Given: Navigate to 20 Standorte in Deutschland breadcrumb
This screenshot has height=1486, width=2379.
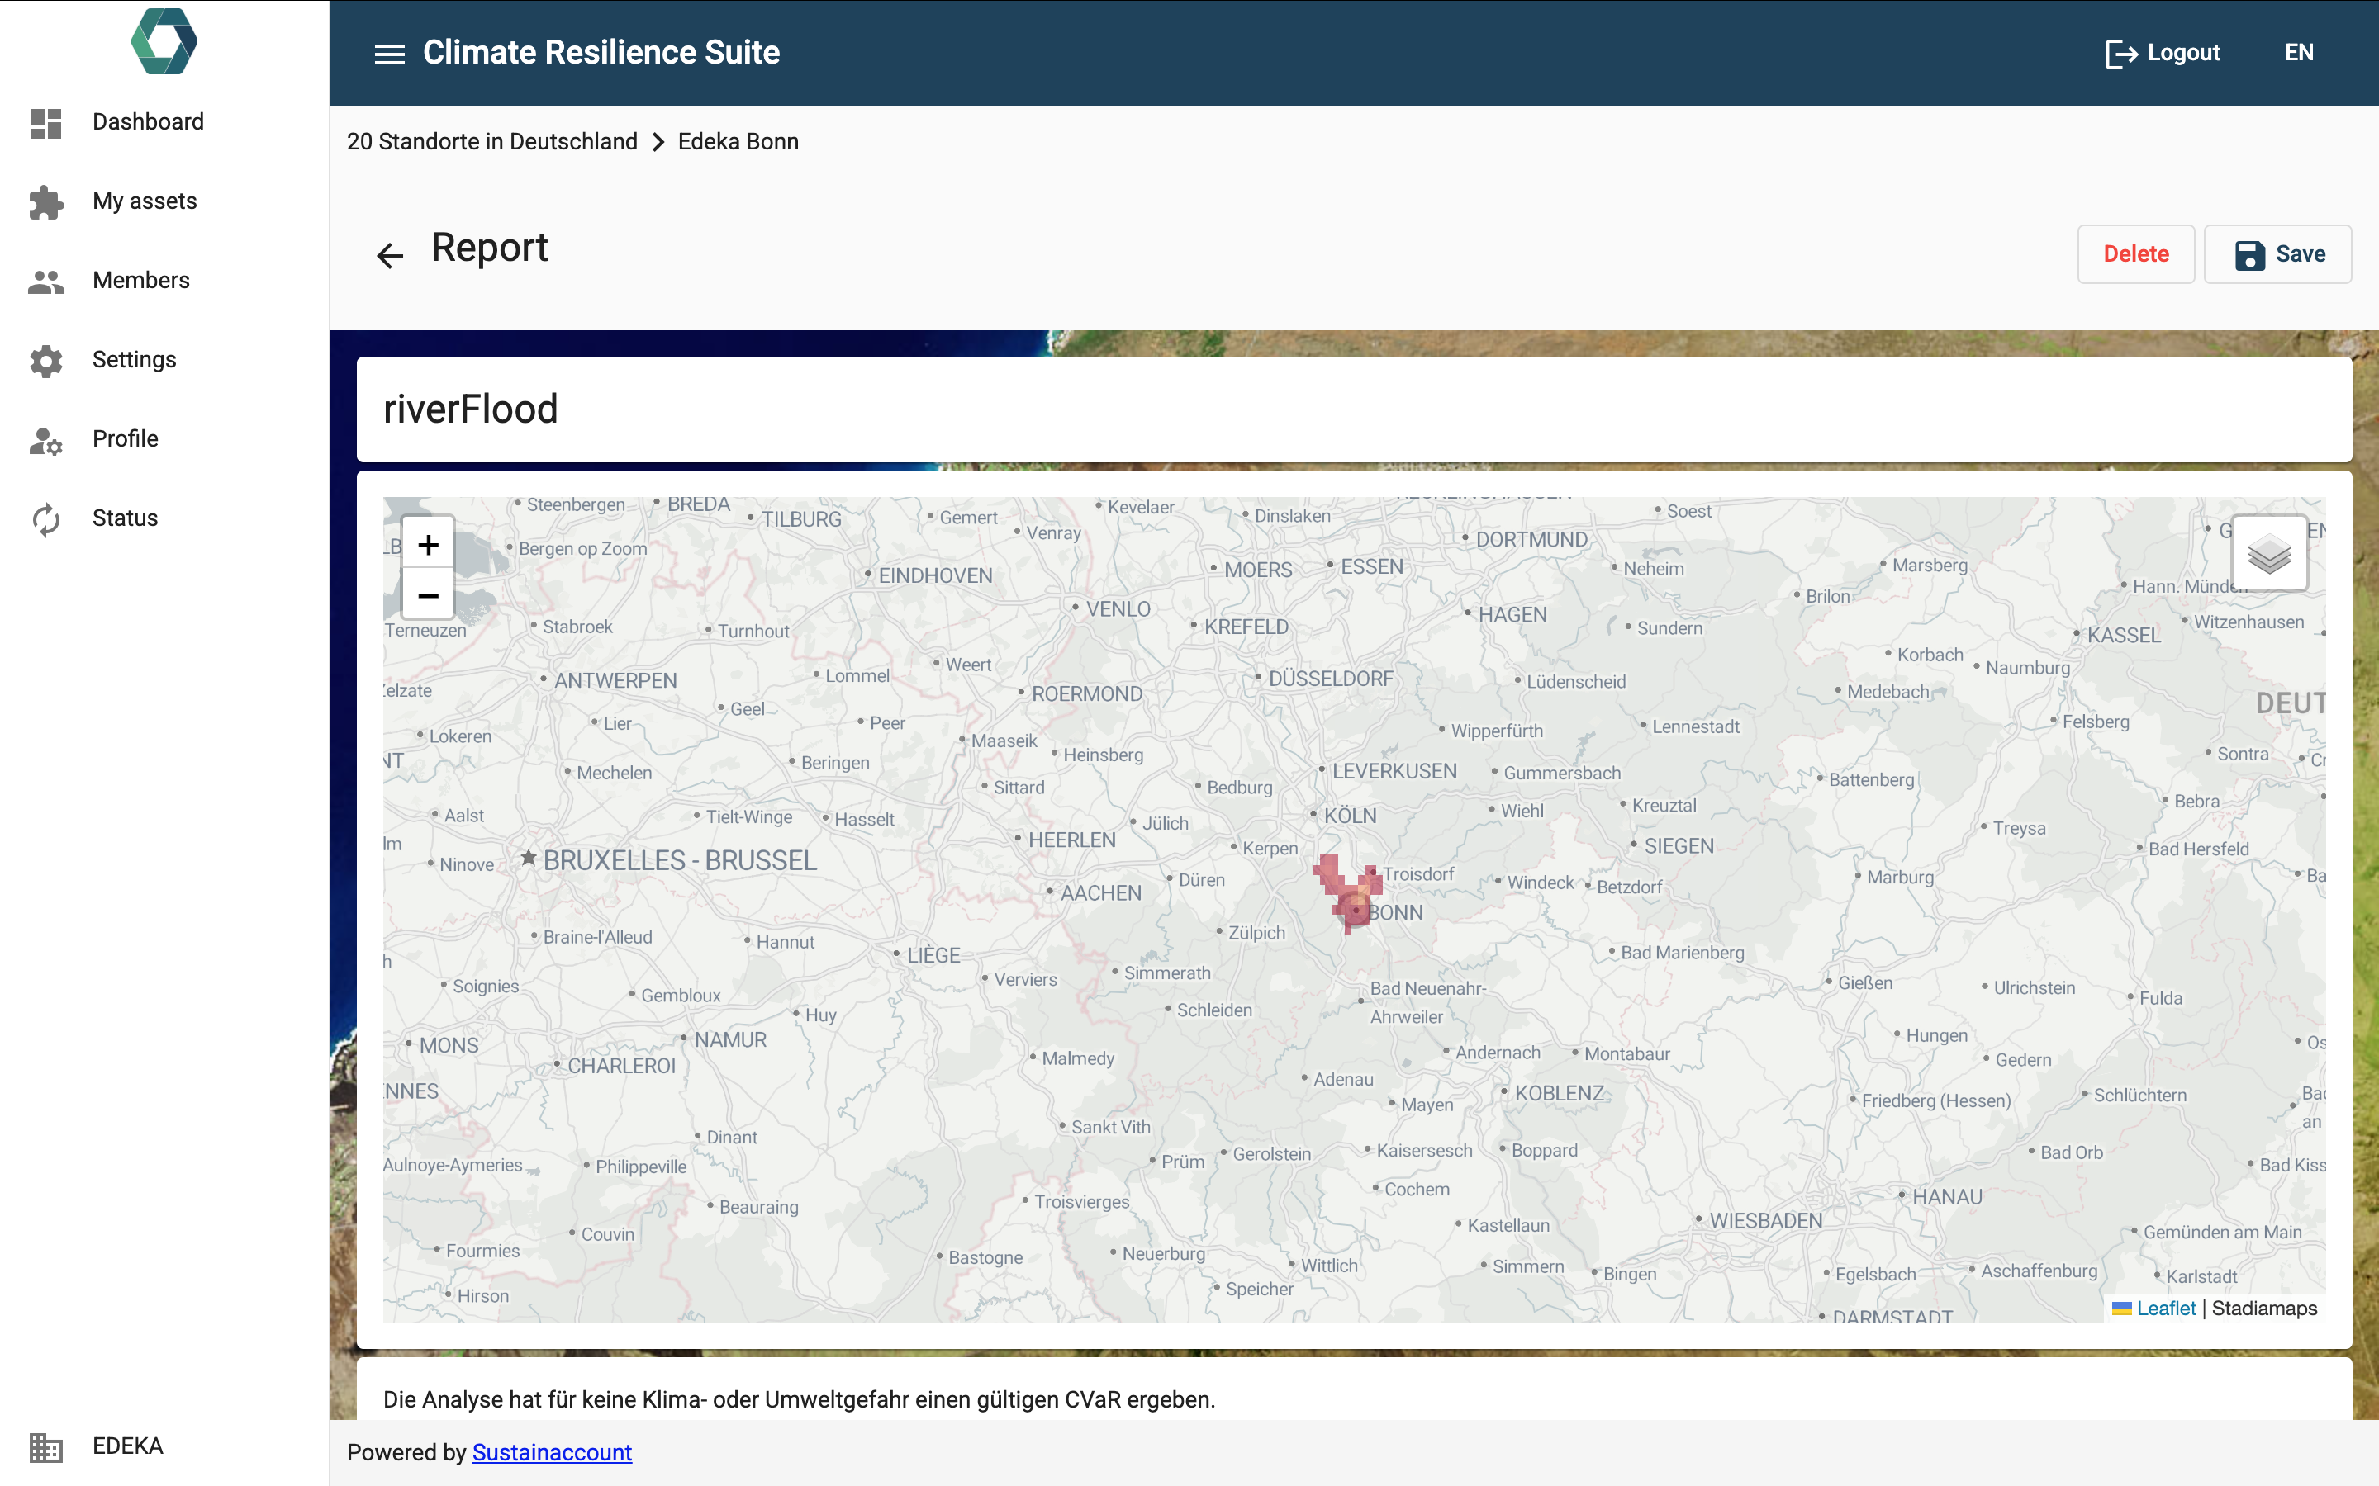Looking at the screenshot, I should tap(491, 141).
